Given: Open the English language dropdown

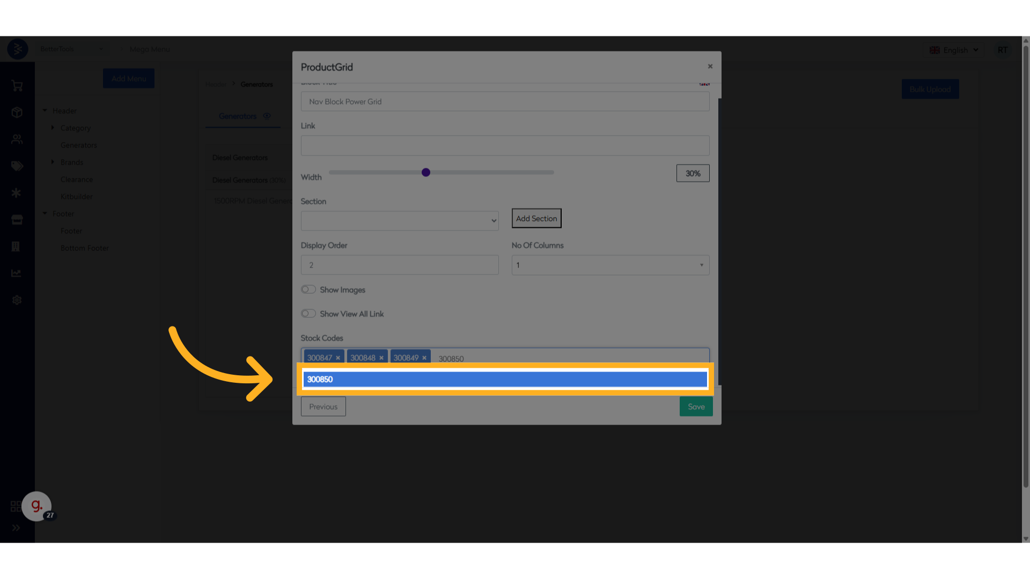Looking at the screenshot, I should (954, 50).
